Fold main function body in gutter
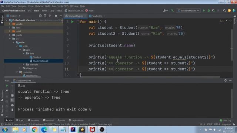Image resolution: width=237 pixels, height=133 pixels. tap(78, 22)
